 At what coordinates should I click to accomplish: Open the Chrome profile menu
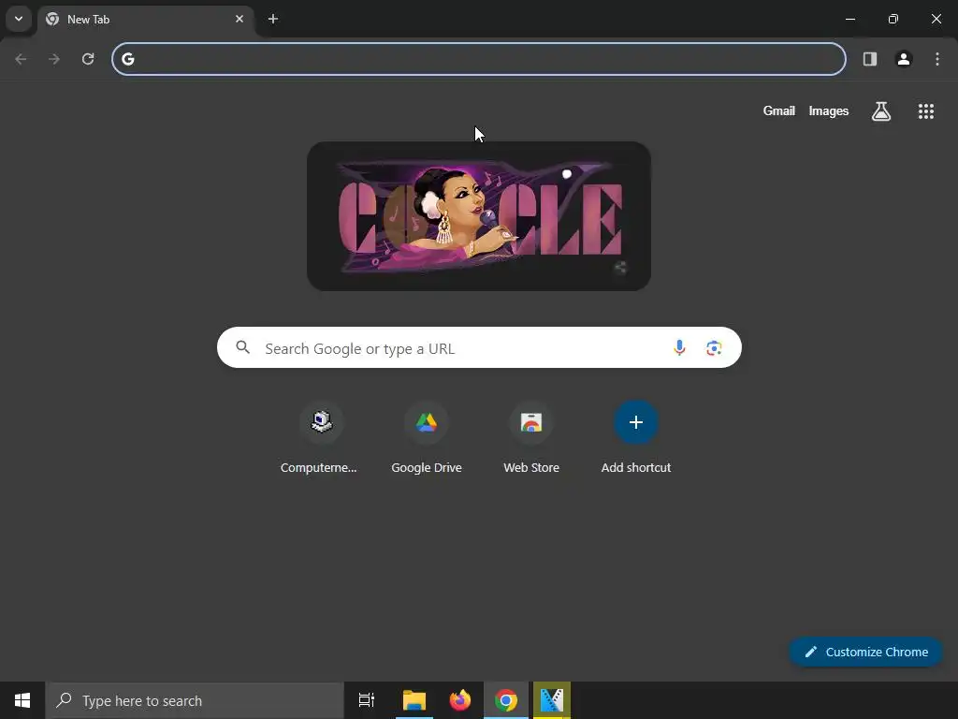[904, 59]
